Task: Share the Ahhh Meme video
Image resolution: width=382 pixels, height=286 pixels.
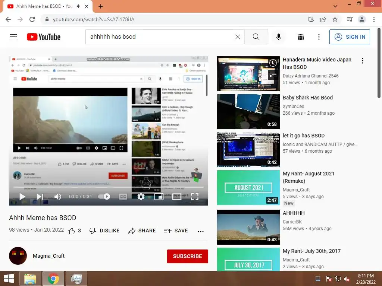Action: tap(142, 231)
